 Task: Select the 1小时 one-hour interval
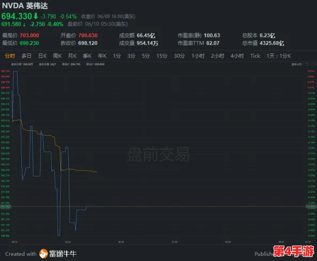198,56
